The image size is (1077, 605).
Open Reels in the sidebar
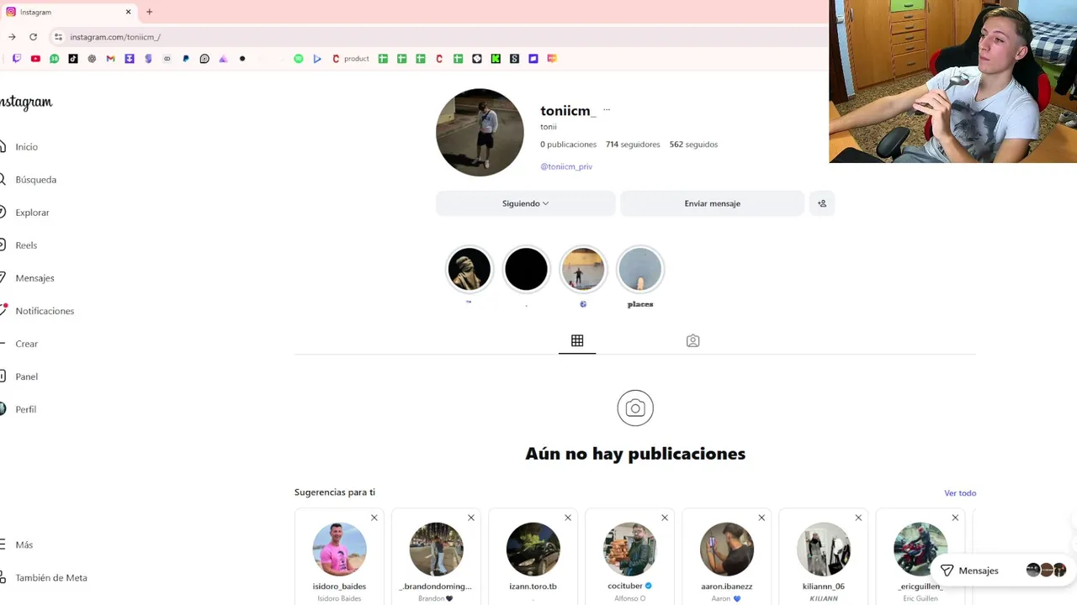(x=19, y=245)
